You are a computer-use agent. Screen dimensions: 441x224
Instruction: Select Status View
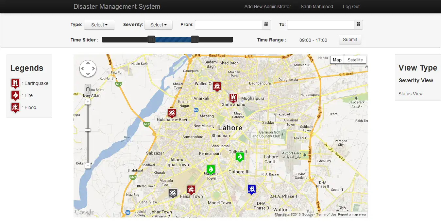click(410, 94)
